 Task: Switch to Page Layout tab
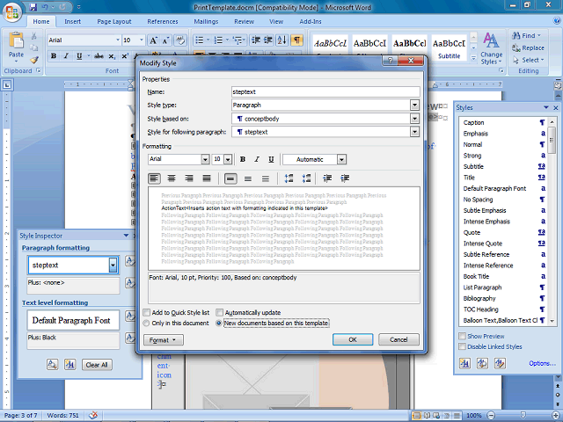(114, 21)
